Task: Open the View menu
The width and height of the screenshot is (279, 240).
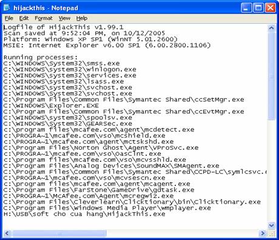Action: 64,18
